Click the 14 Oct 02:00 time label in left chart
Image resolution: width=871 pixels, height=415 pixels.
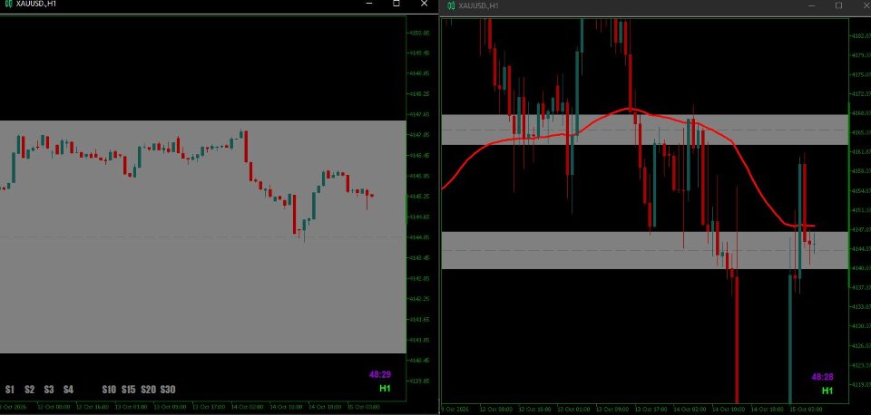(x=247, y=407)
